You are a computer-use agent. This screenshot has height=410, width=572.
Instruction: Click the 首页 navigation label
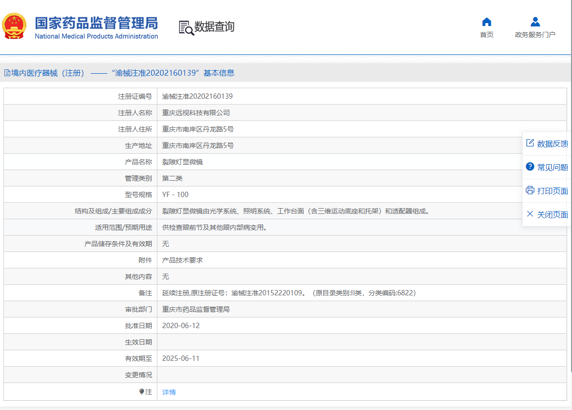(x=487, y=35)
